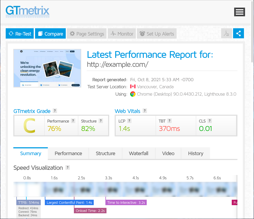
Task: Click the GTmetrix logo
Action: 27,12
